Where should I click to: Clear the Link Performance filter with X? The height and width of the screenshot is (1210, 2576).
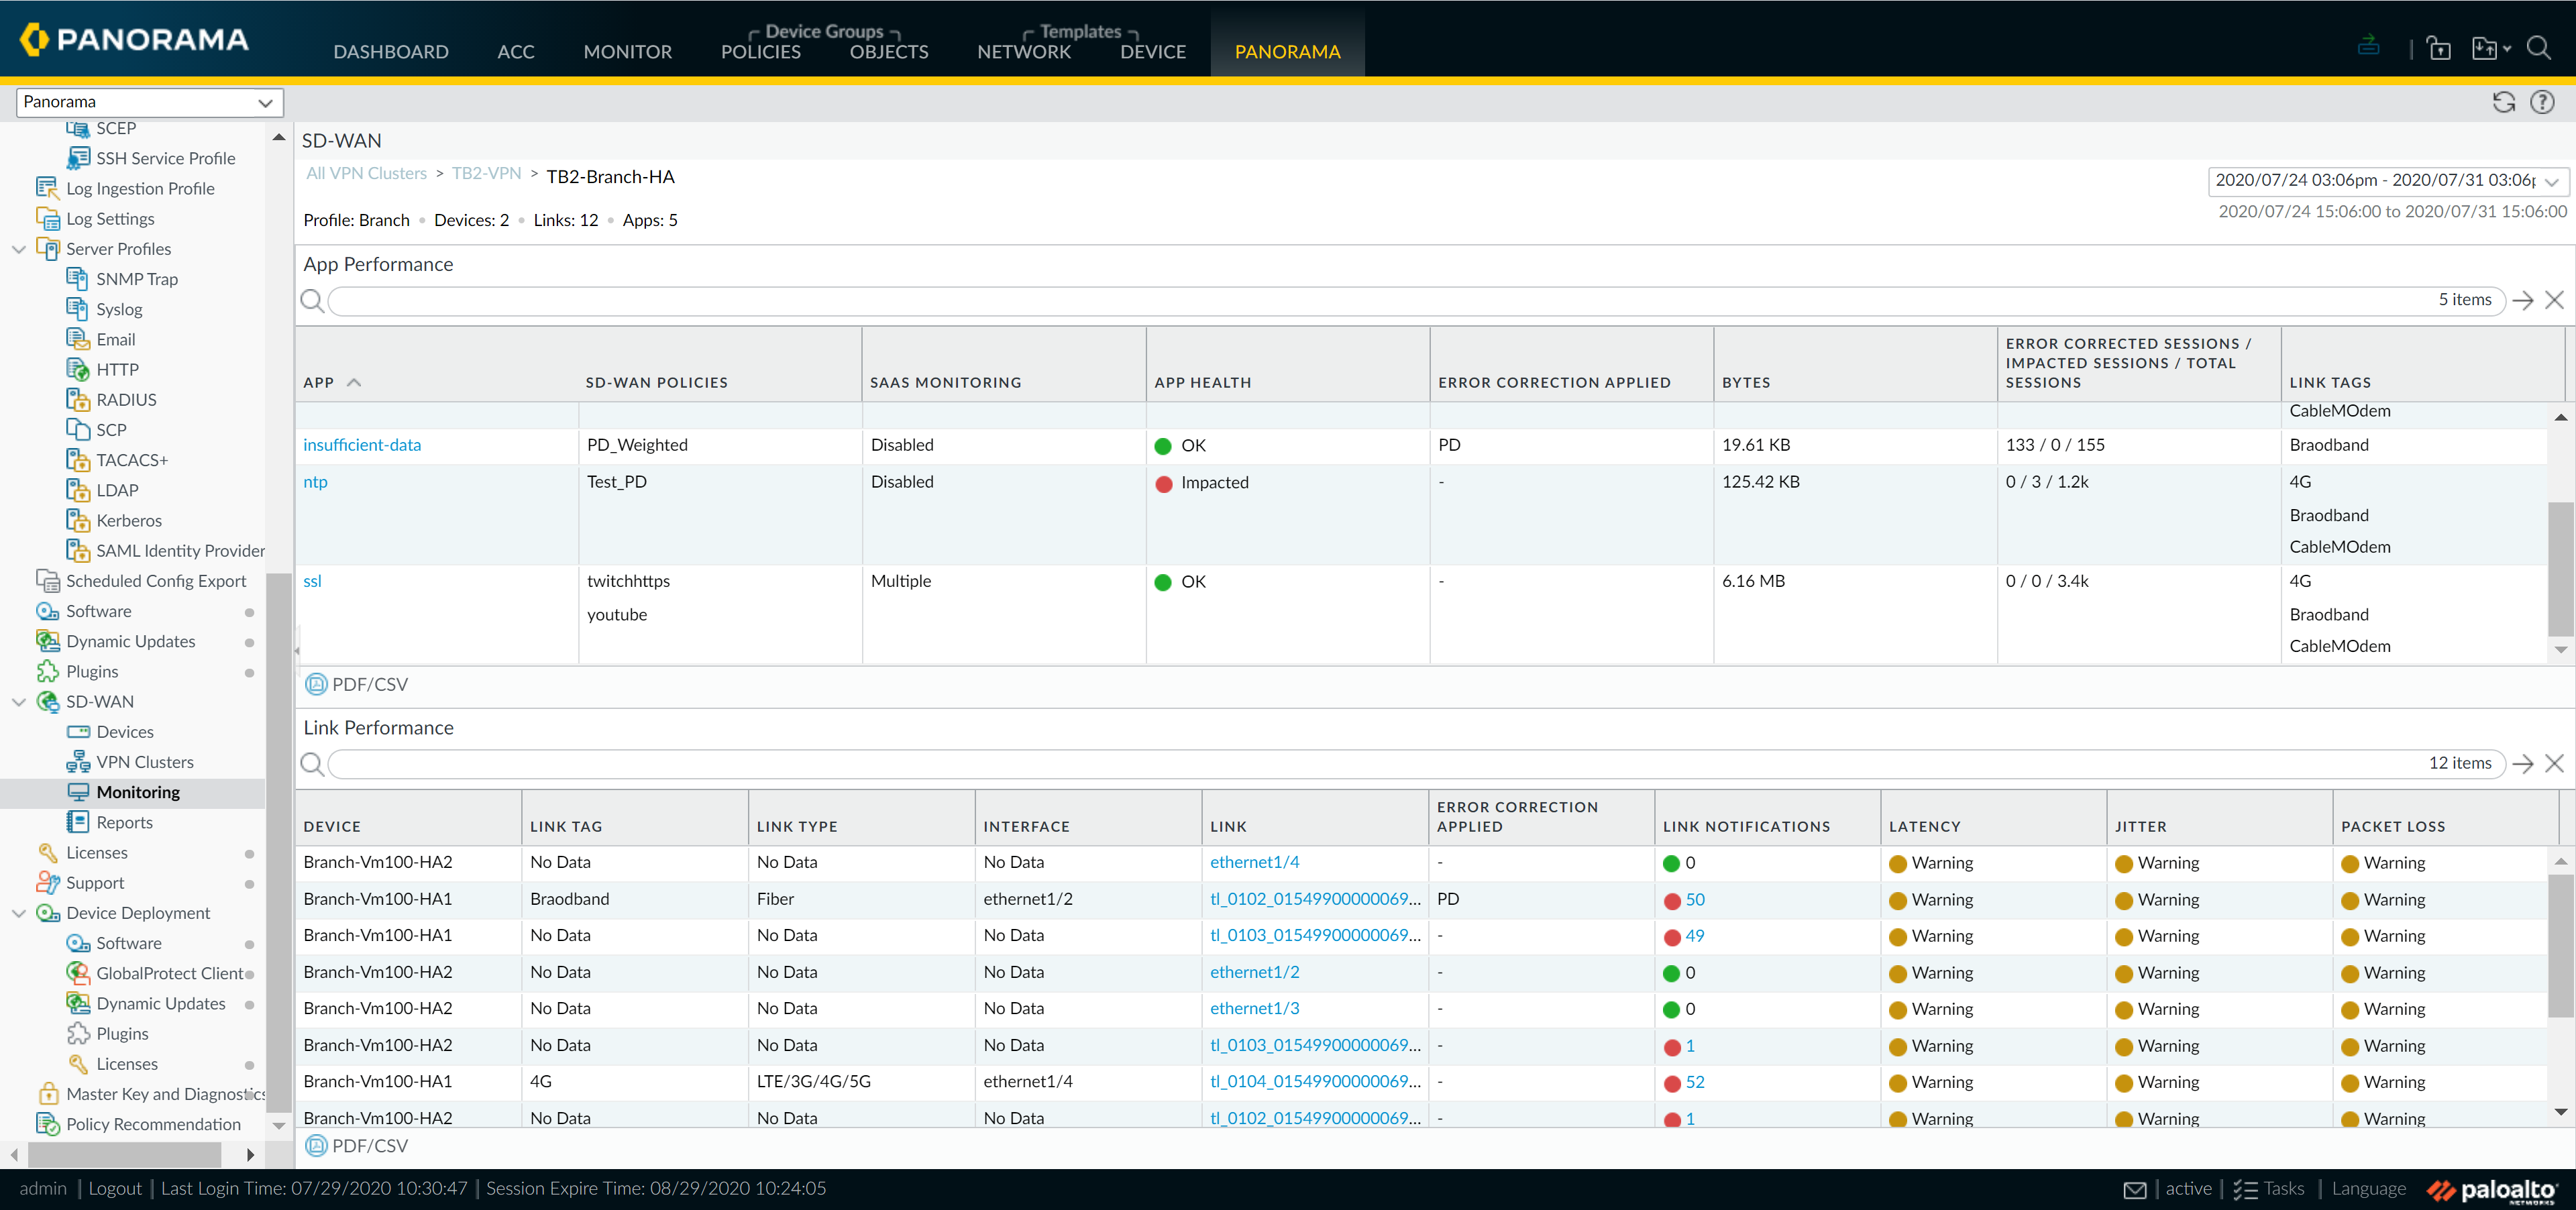pos(2554,764)
